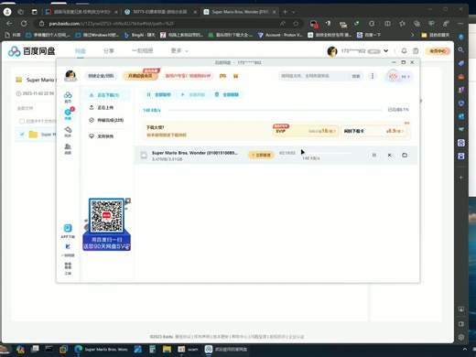
Task: Open the album icon below APP download
Action: (x=68, y=250)
